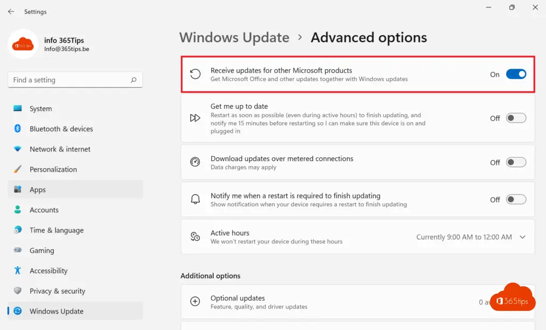The width and height of the screenshot is (546, 330).
Task: Disable Receive updates for other Microsoft products
Action: coord(516,74)
